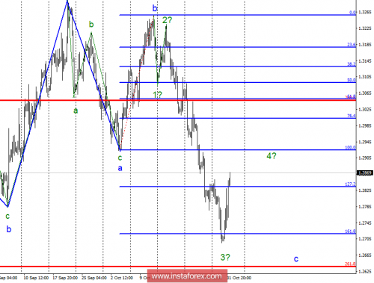374x283 pixels.
Task: Click the 1.3105 price axis label
Action: pyautogui.click(x=365, y=77)
